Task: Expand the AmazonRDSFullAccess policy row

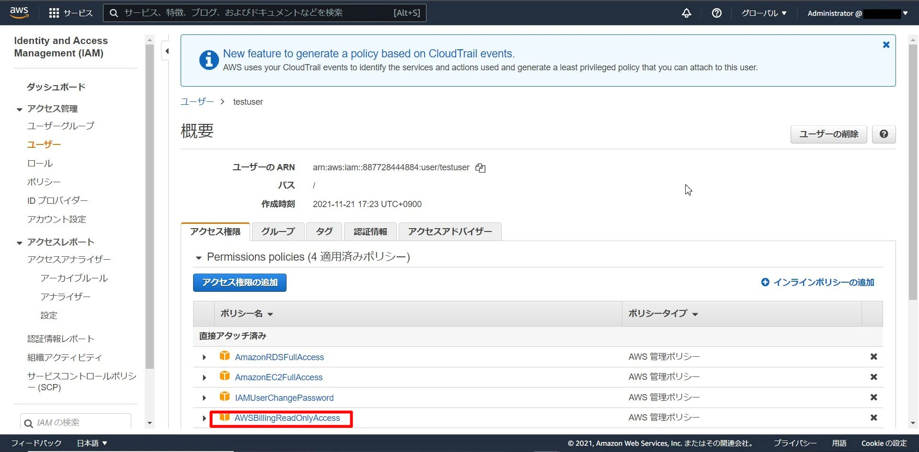Action: pos(204,357)
